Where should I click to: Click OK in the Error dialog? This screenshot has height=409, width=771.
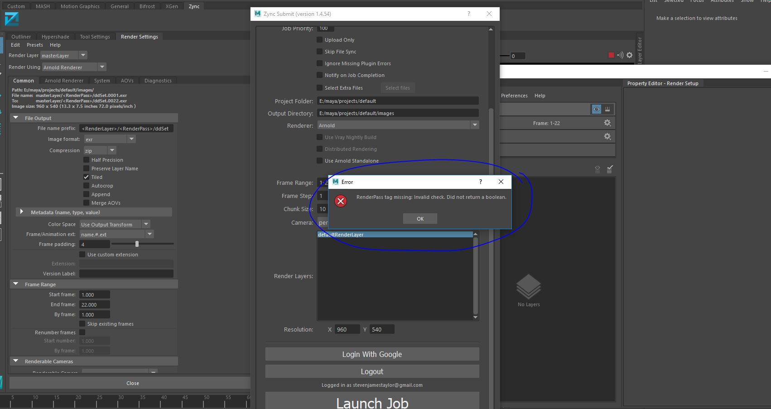[420, 219]
